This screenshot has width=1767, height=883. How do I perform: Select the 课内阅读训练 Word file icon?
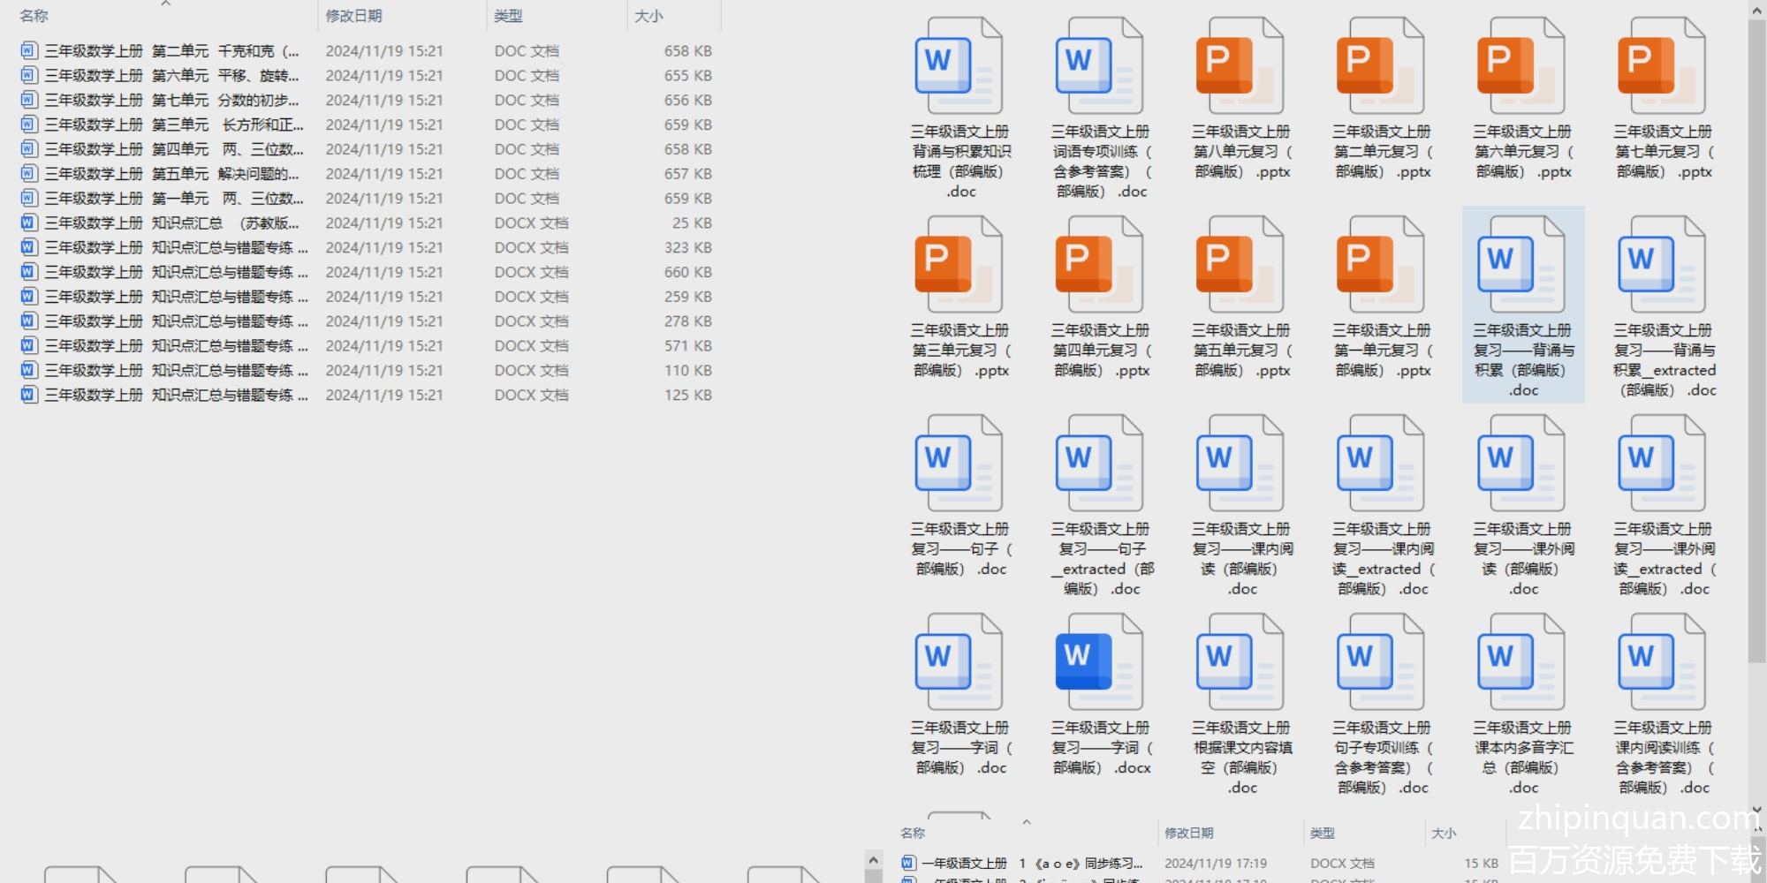point(1662,662)
